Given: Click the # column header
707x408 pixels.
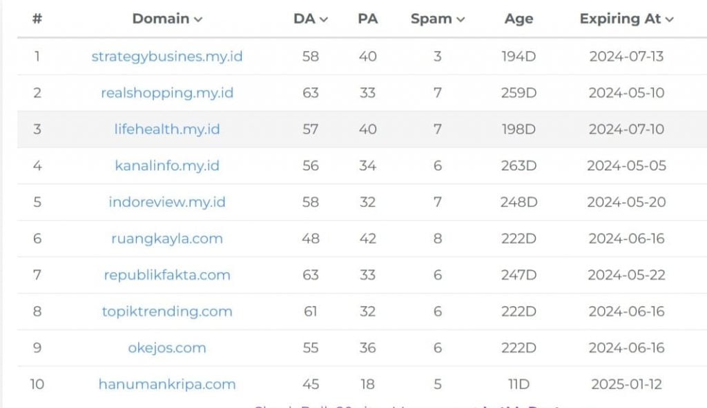Looking at the screenshot, I should 37,19.
